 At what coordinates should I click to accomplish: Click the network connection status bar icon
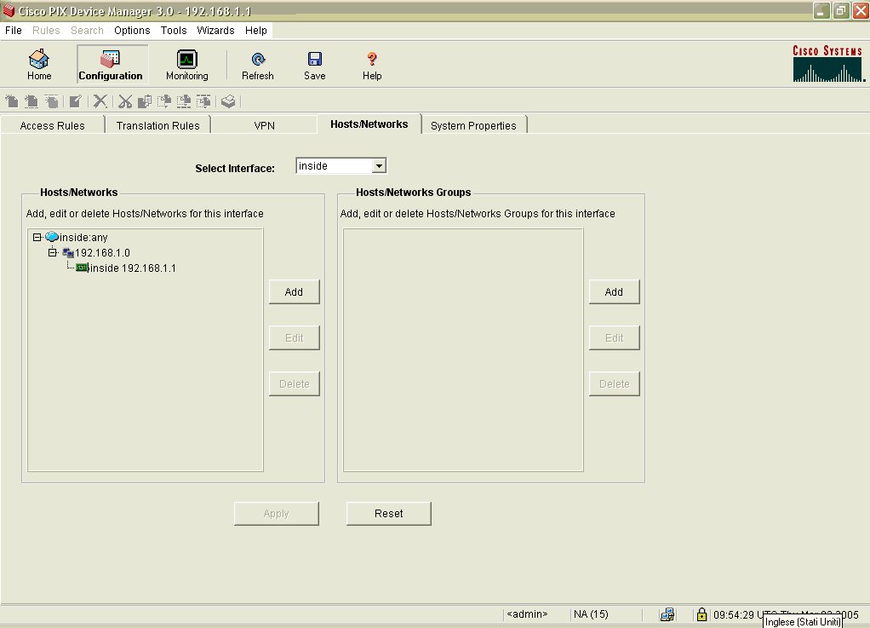[667, 614]
